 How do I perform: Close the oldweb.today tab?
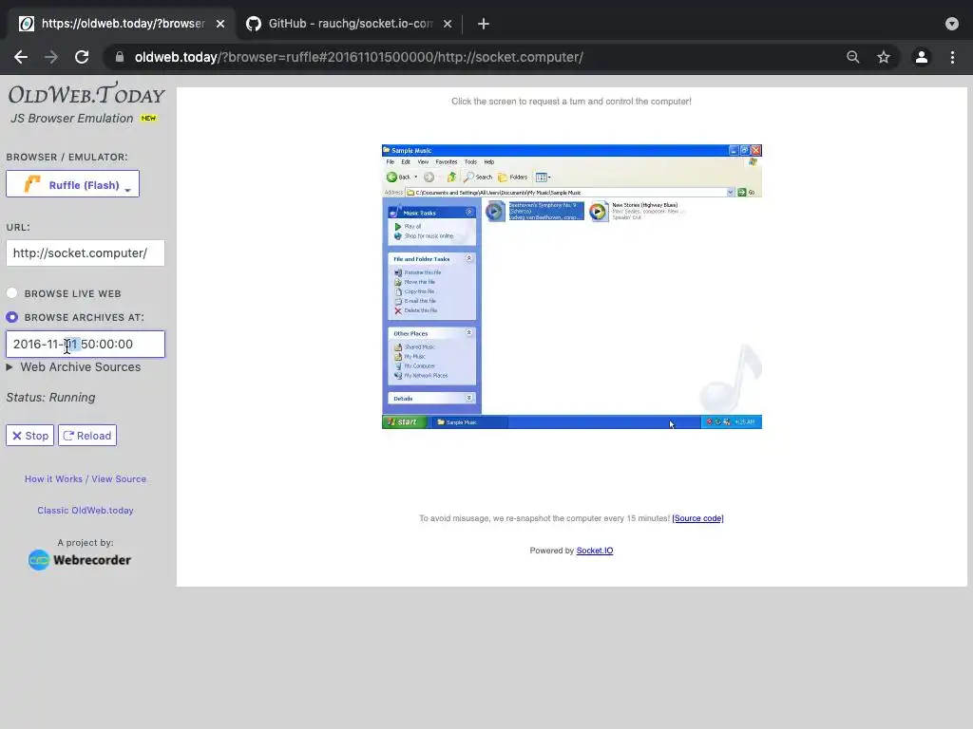(x=220, y=24)
